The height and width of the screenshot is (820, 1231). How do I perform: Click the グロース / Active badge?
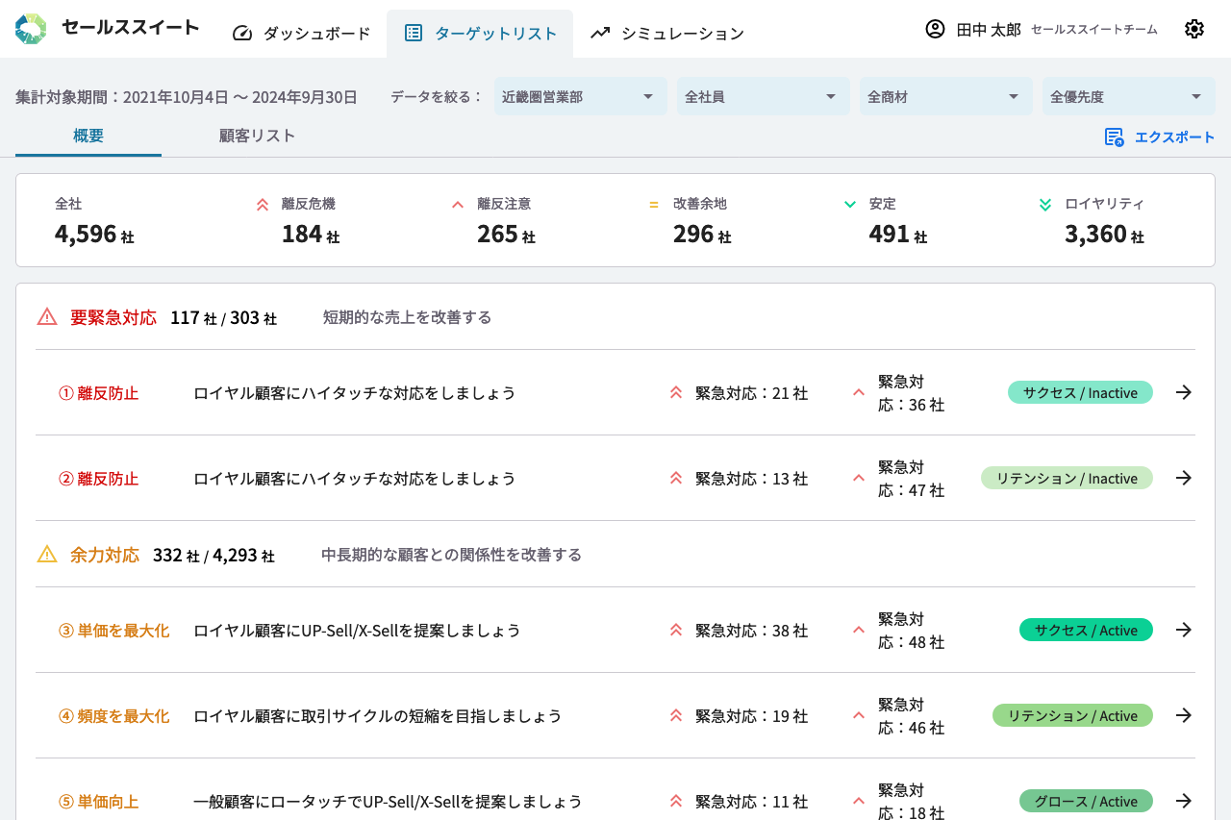(1086, 801)
